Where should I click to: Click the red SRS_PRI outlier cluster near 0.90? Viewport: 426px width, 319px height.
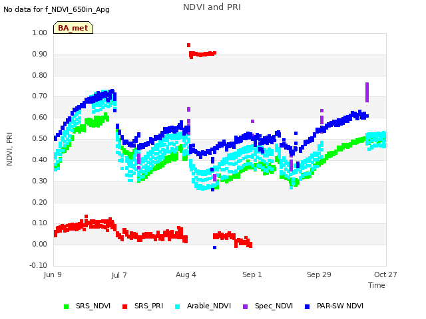pyautogui.click(x=202, y=54)
